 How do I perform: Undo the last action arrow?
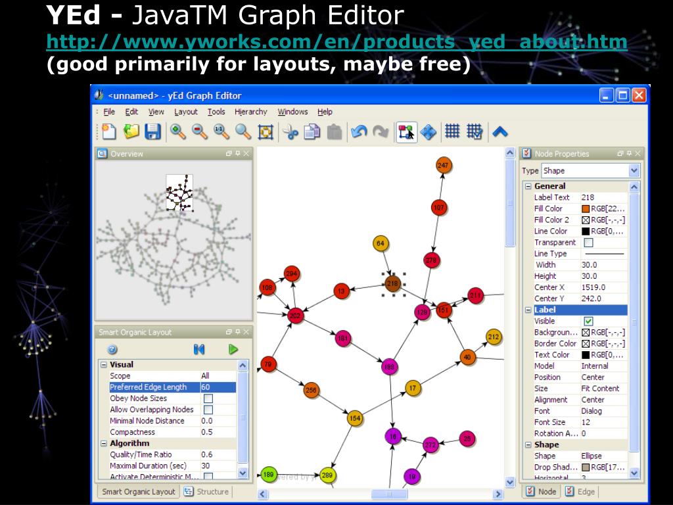click(x=358, y=132)
